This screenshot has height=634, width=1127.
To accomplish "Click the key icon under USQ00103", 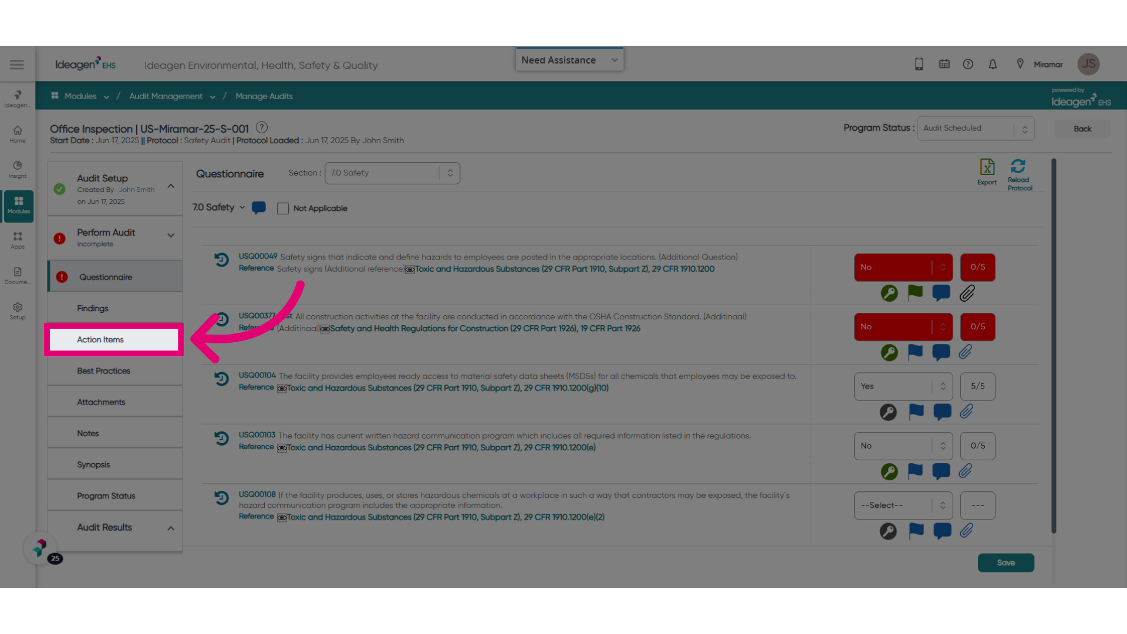I will [x=889, y=471].
